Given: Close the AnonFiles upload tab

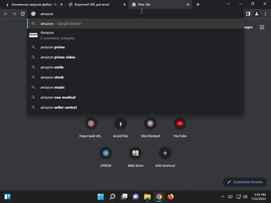Looking at the screenshot, I should pyautogui.click(x=61, y=4).
